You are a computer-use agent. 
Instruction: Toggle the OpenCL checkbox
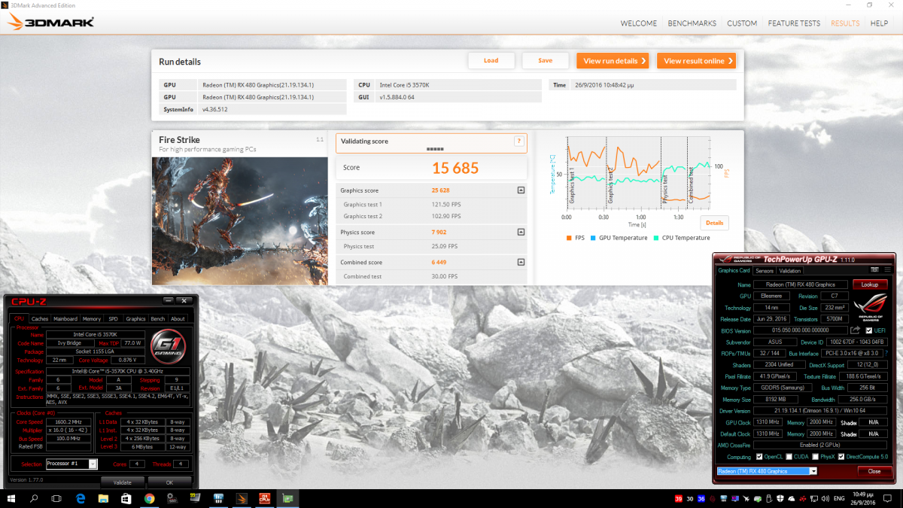point(759,457)
